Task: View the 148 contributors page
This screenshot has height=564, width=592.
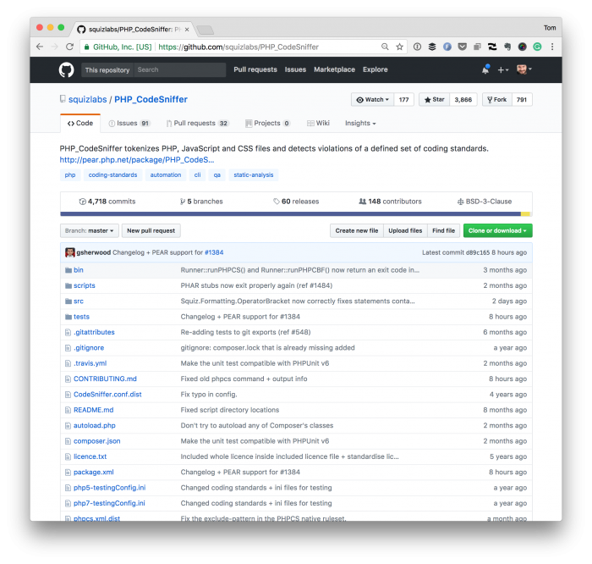Action: tap(390, 202)
